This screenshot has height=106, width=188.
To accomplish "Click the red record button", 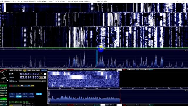I will pos(11,86).
